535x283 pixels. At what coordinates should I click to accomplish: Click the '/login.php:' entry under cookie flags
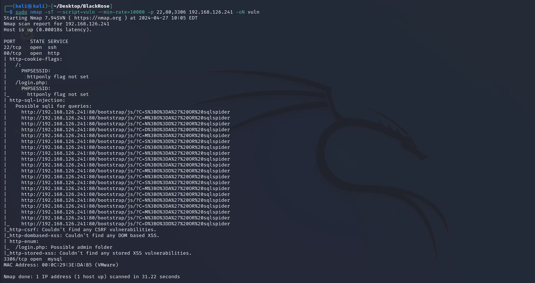pyautogui.click(x=32, y=82)
